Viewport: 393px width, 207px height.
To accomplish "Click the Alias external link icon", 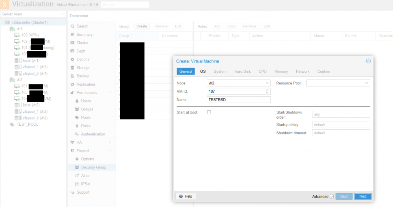I will pyautogui.click(x=77, y=176).
